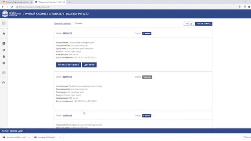Open the home icon in the sidebar
This screenshot has height=141, width=251.
pos(4,33)
